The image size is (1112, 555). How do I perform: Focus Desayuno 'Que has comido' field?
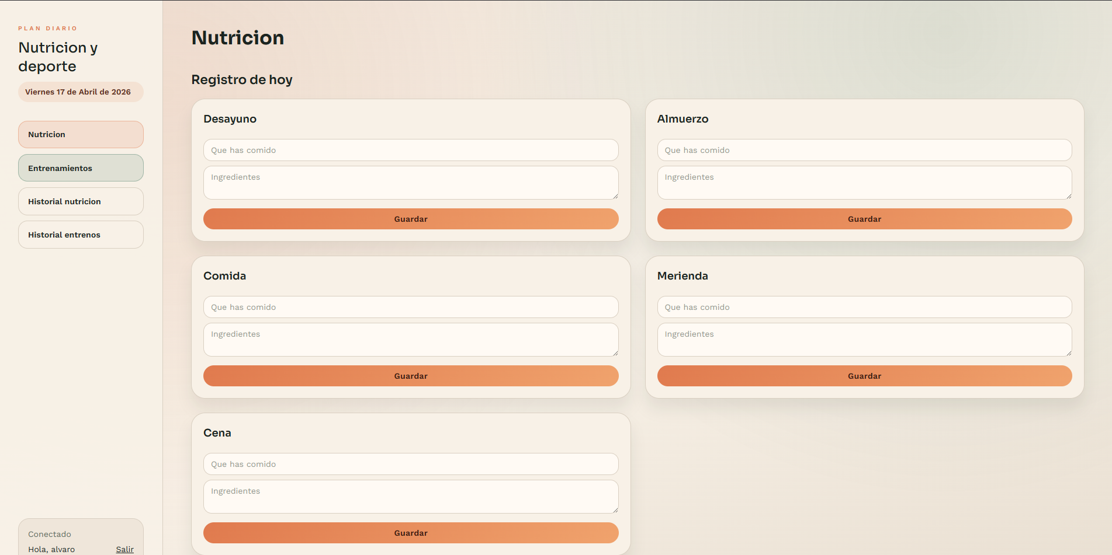(x=411, y=150)
